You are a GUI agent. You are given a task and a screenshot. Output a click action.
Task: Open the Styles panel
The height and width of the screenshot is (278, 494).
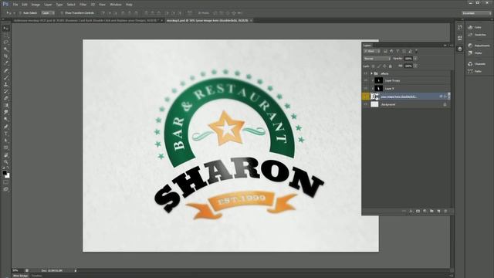(x=475, y=53)
